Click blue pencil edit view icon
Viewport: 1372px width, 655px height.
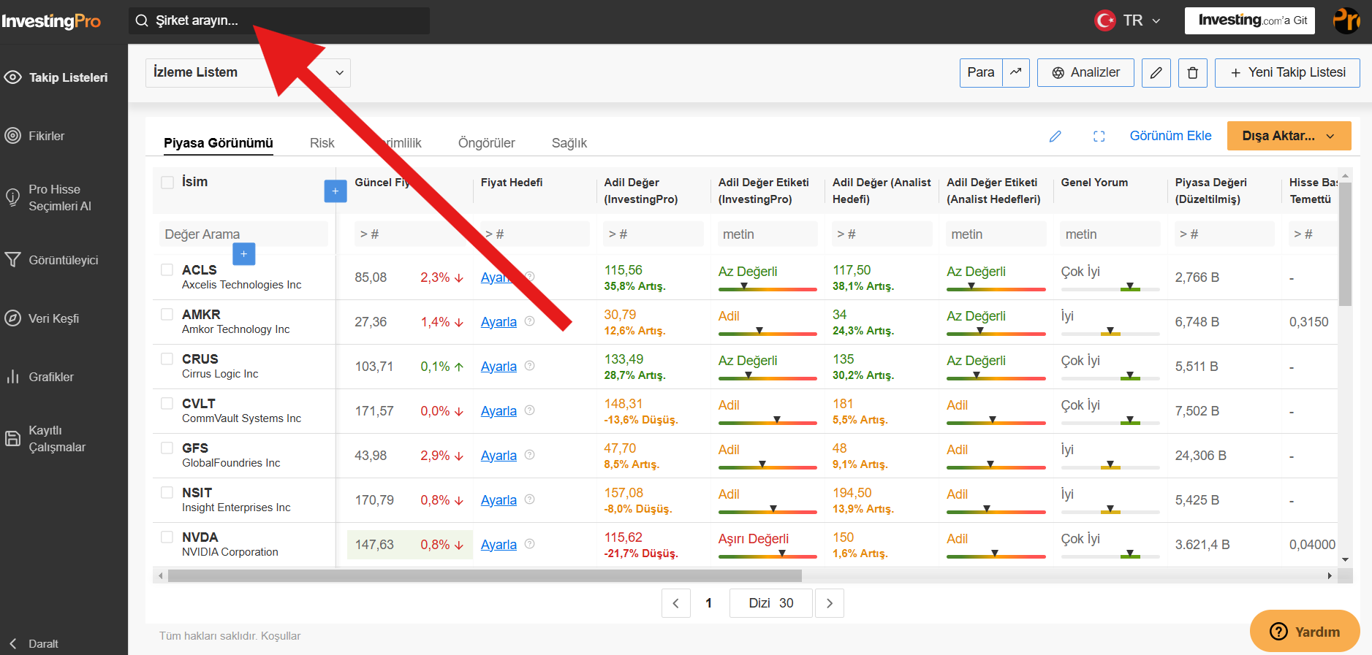coord(1055,137)
